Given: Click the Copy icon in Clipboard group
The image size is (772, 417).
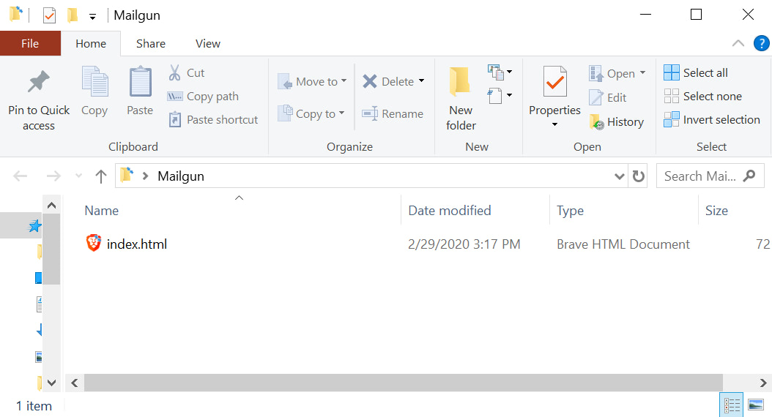Looking at the screenshot, I should pos(94,82).
